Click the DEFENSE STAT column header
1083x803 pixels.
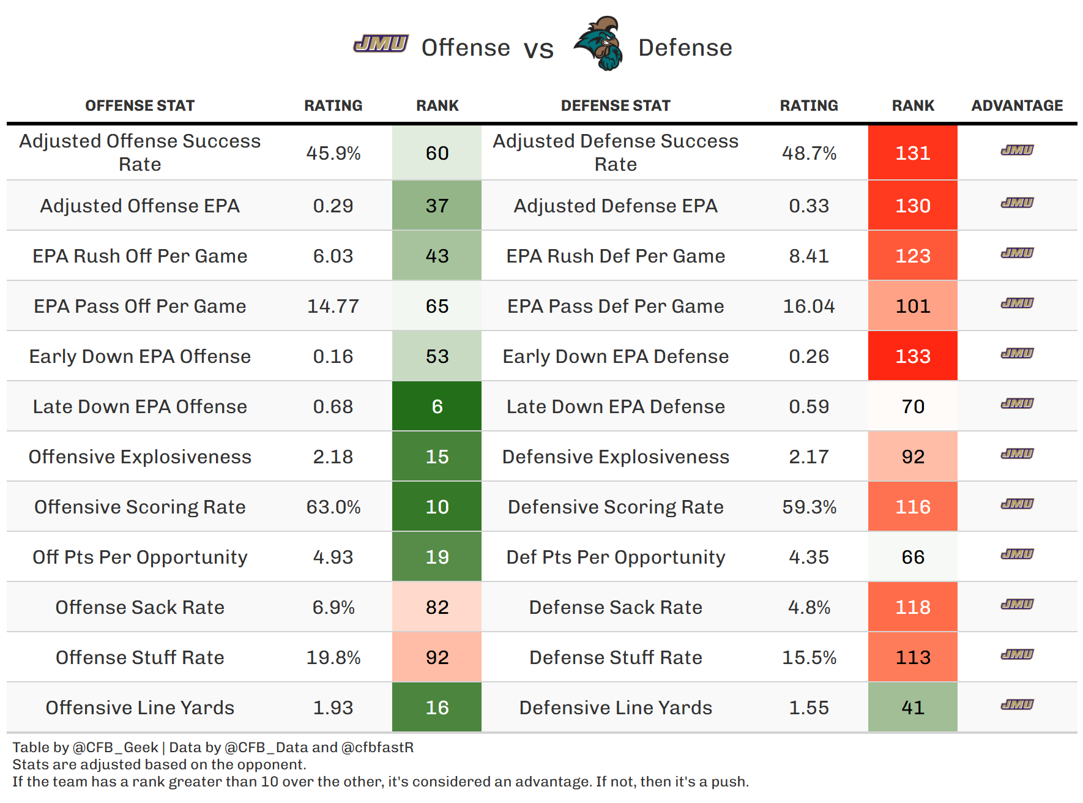616,106
